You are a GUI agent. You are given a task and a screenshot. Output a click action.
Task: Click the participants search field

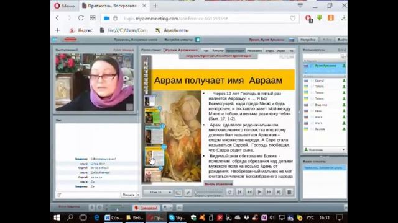click(x=322, y=56)
